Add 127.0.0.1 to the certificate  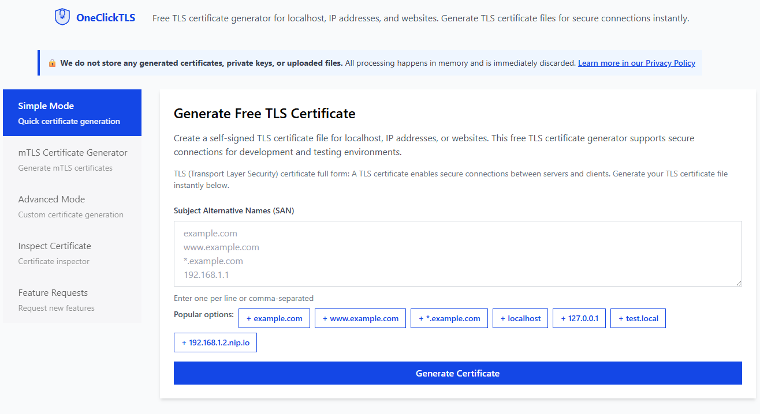pyautogui.click(x=579, y=318)
